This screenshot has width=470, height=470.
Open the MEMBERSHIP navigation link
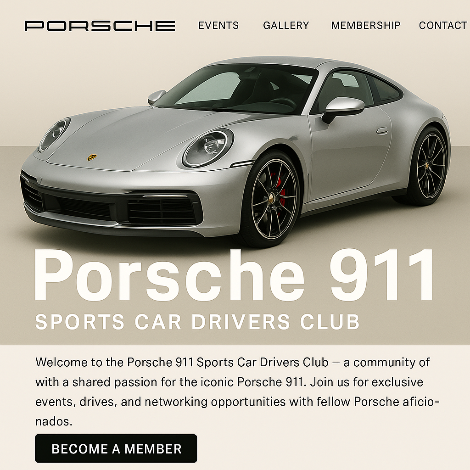[x=365, y=26]
